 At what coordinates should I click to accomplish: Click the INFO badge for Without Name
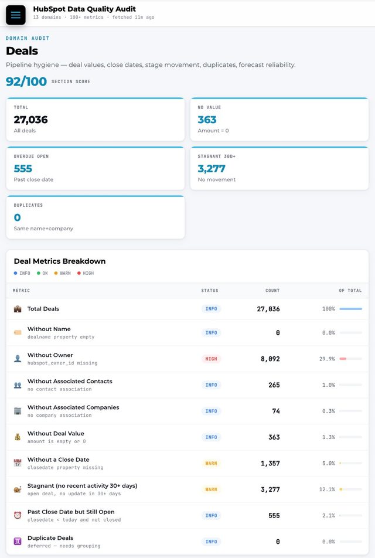pyautogui.click(x=211, y=333)
